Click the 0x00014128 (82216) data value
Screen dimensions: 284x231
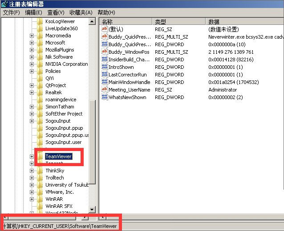coord(231,60)
